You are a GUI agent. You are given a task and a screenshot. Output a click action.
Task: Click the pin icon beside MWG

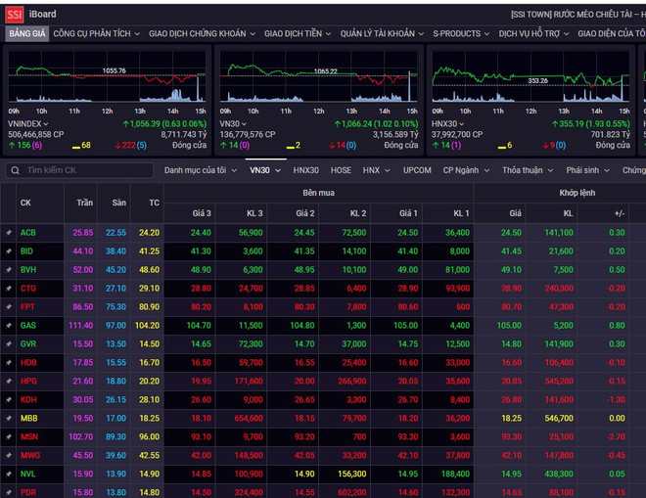(9, 455)
